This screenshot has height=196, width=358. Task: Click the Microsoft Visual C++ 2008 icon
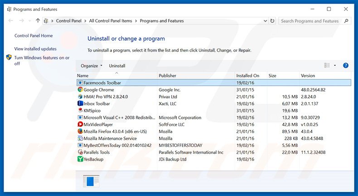point(80,118)
